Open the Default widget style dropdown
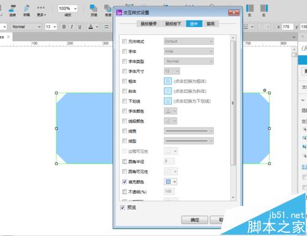Image resolution: width=307 pixels, height=236 pixels. [188, 41]
